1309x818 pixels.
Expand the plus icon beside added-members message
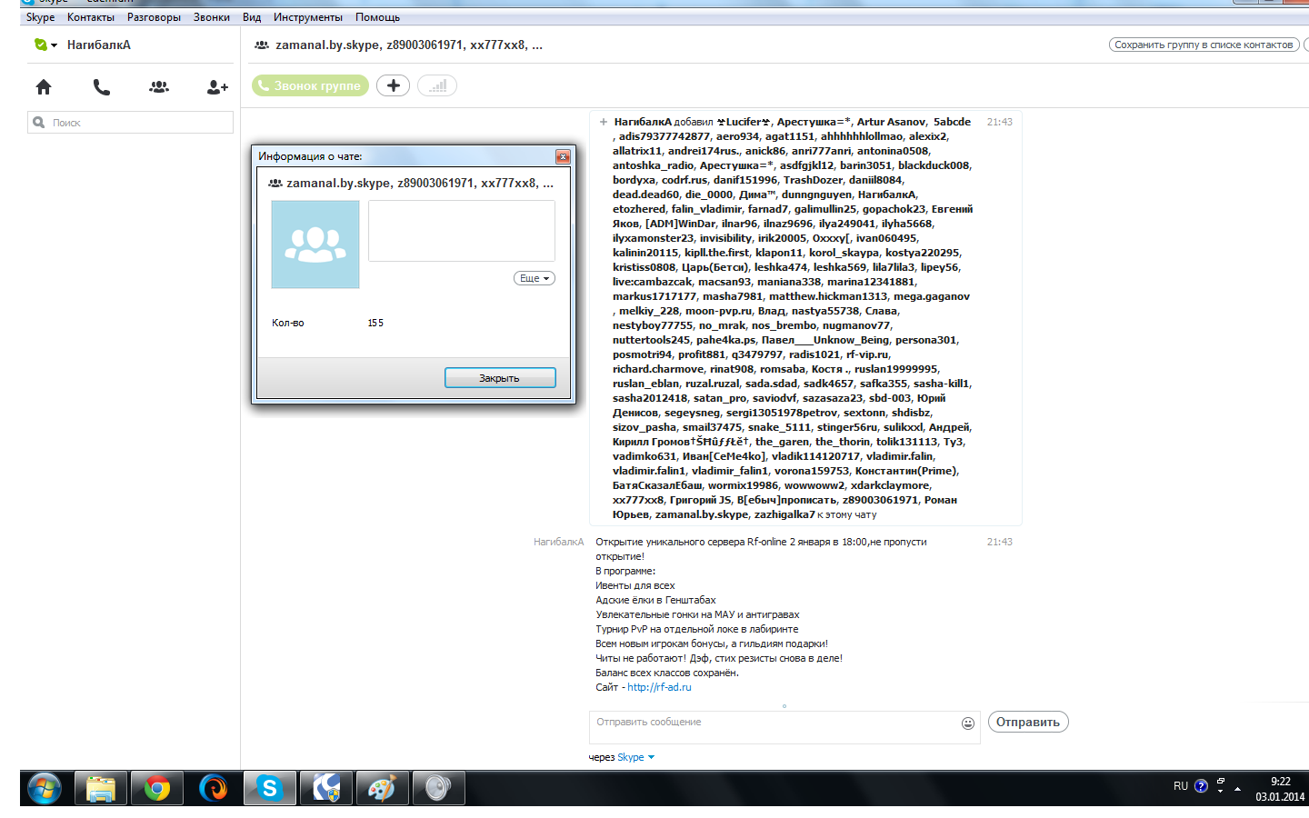pos(604,122)
